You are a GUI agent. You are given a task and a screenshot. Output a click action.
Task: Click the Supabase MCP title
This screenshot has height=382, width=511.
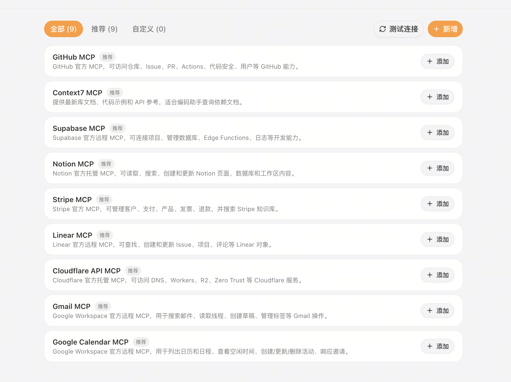(x=79, y=128)
